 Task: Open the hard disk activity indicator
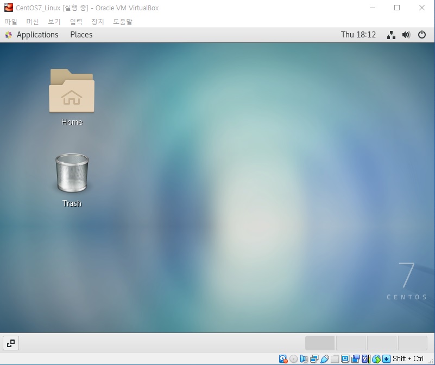[x=283, y=359]
